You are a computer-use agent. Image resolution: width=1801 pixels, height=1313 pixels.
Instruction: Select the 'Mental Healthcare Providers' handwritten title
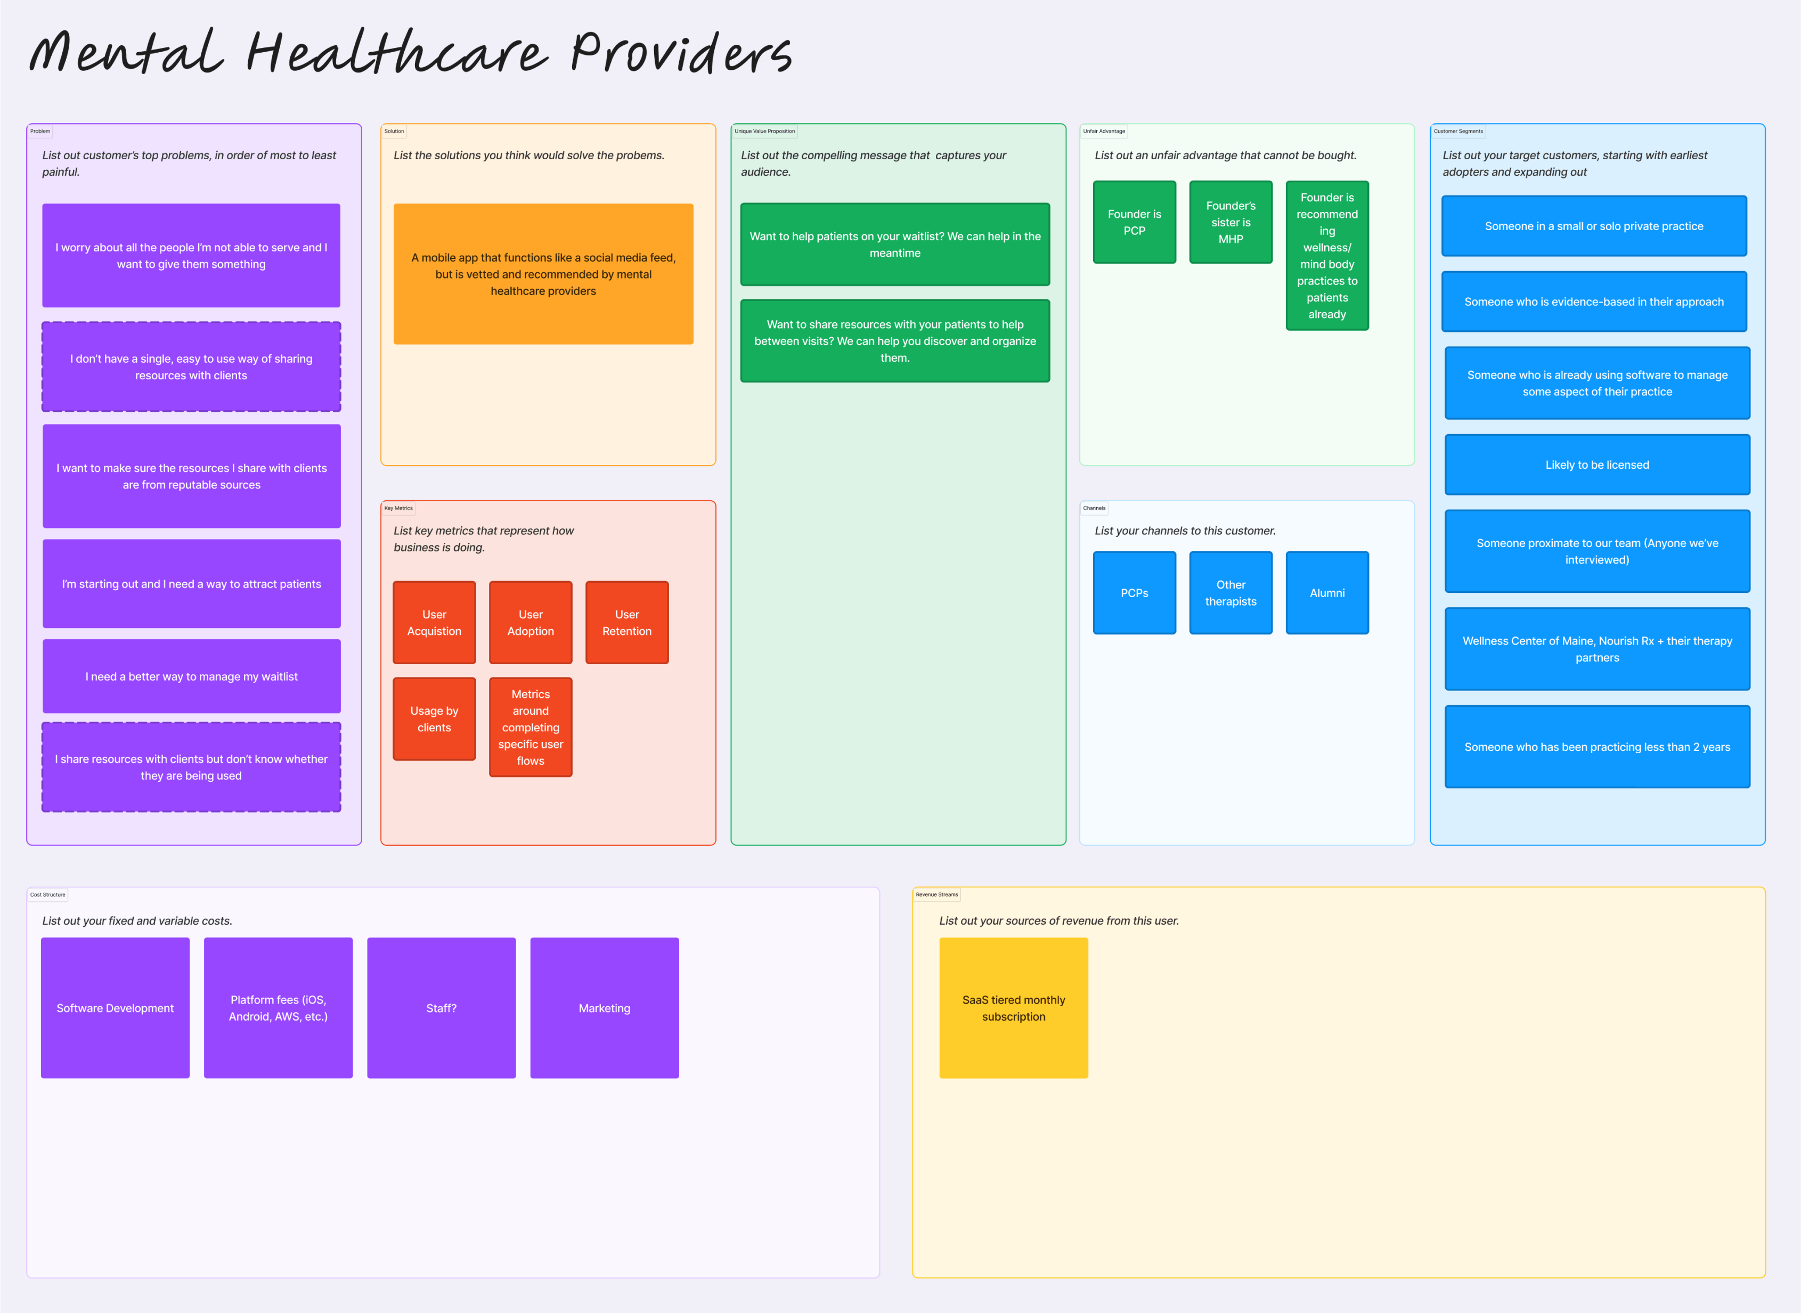410,52
